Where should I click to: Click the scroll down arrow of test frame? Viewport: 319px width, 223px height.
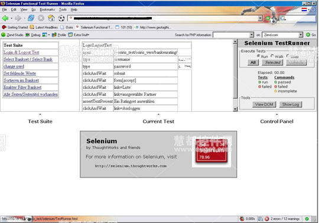235,109
